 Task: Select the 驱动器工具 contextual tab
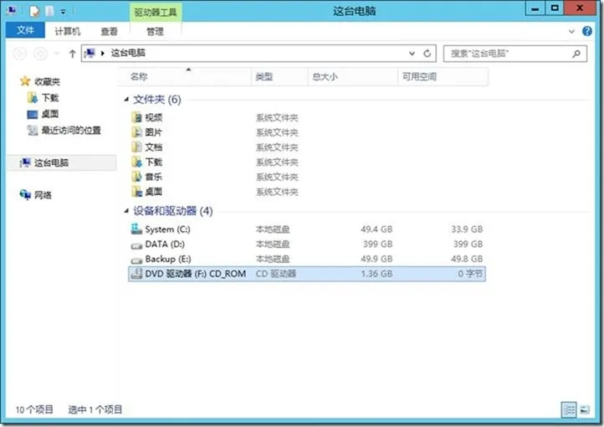point(156,13)
